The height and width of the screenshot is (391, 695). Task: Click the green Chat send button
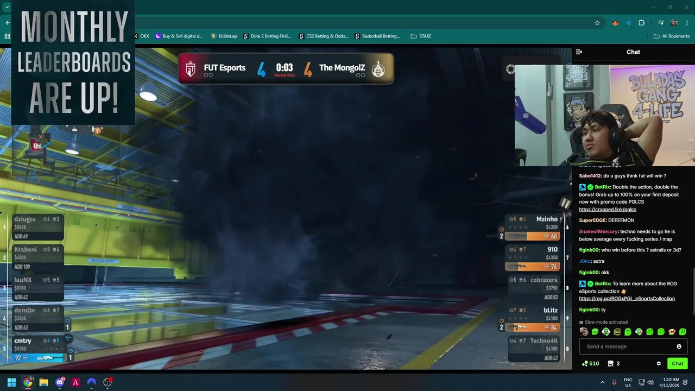(678, 364)
